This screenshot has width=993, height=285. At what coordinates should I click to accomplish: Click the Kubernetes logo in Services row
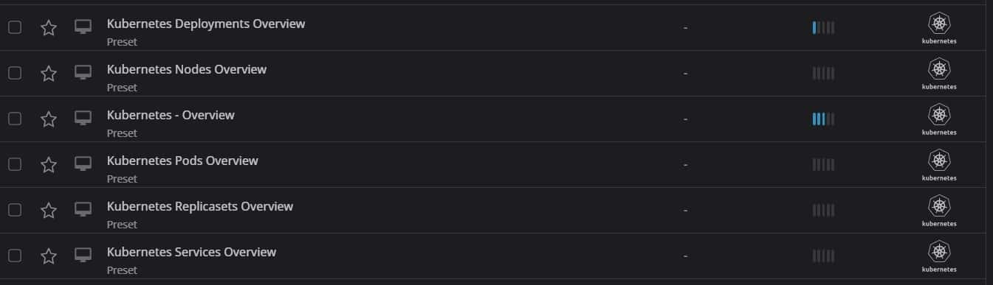939,257
